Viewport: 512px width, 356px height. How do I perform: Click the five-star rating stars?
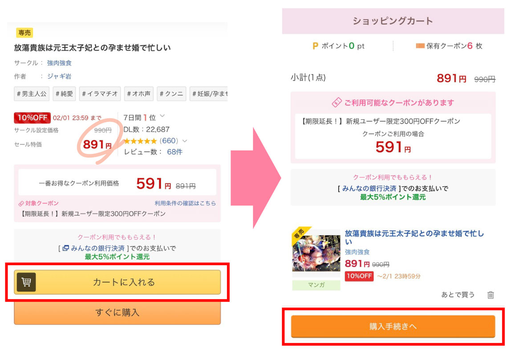140,141
